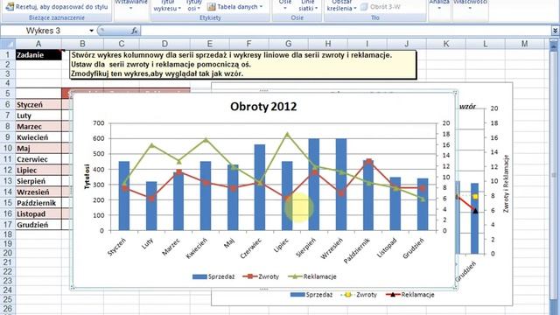This screenshot has height=315, width=560.
Task: Click the Sierpień blue Sprzedaż bar
Action: [314, 185]
